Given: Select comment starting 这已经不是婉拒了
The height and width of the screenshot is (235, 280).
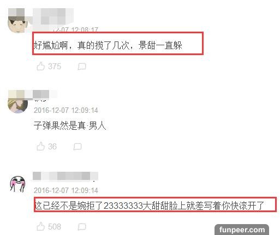Looking at the screenshot, I should coord(149,206).
